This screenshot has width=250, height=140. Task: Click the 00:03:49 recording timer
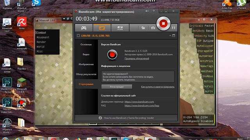coord(86,19)
